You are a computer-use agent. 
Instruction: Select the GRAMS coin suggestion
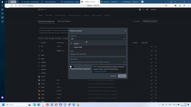point(98,44)
